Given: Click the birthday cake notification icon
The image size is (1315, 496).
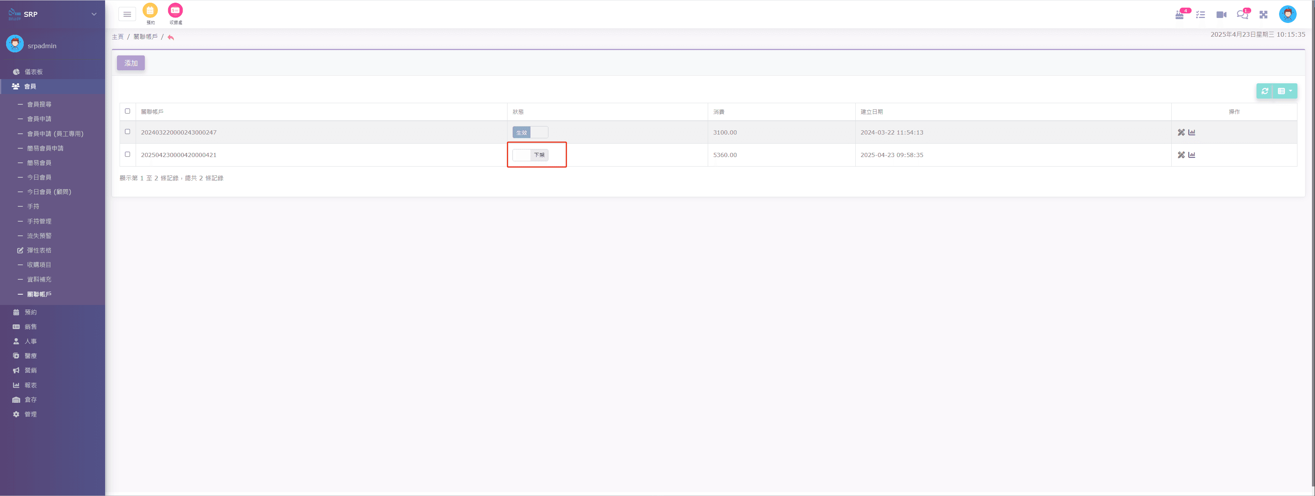Looking at the screenshot, I should pos(1180,15).
